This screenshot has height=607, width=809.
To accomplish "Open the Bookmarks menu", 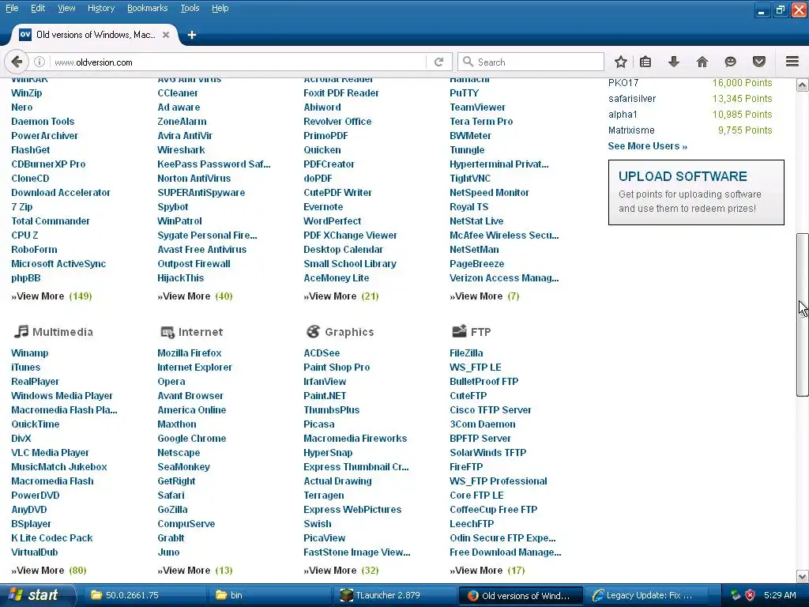I will 147,8.
